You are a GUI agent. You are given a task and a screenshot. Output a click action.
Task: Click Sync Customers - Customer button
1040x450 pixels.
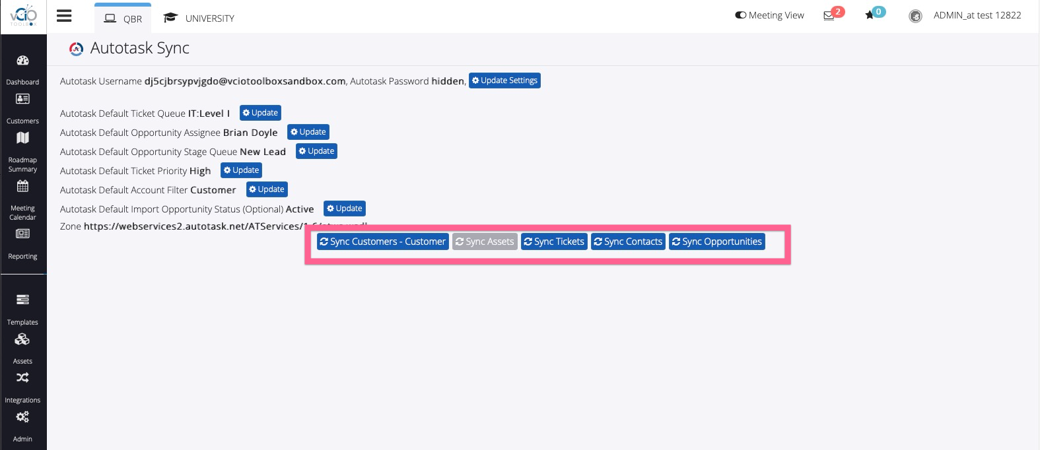pos(382,241)
